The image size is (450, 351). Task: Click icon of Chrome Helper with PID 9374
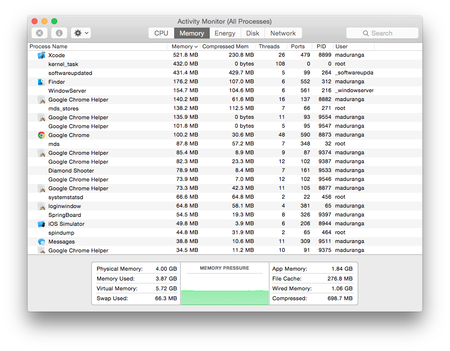pos(41,153)
